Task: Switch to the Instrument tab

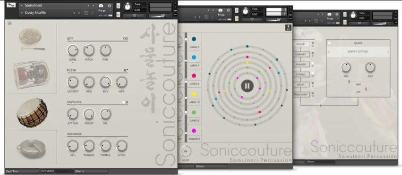Action: tap(56, 171)
